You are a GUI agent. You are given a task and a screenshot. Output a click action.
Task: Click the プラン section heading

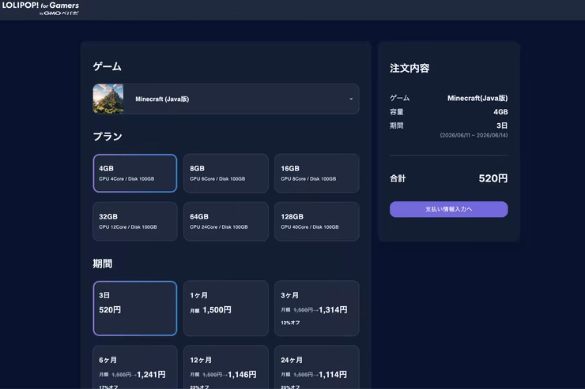pyautogui.click(x=108, y=137)
